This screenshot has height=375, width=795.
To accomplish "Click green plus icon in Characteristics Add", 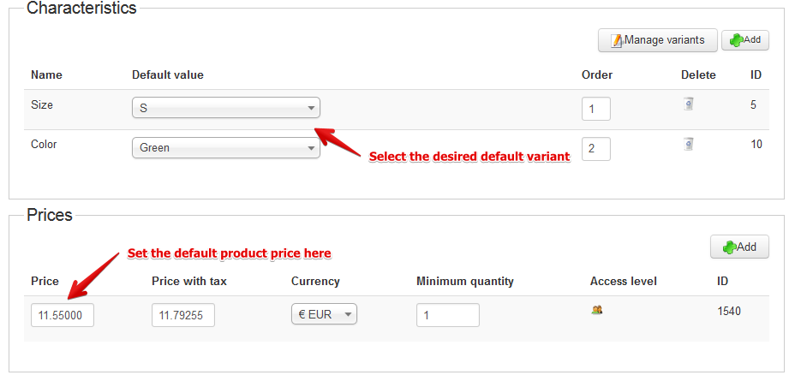I will [736, 40].
